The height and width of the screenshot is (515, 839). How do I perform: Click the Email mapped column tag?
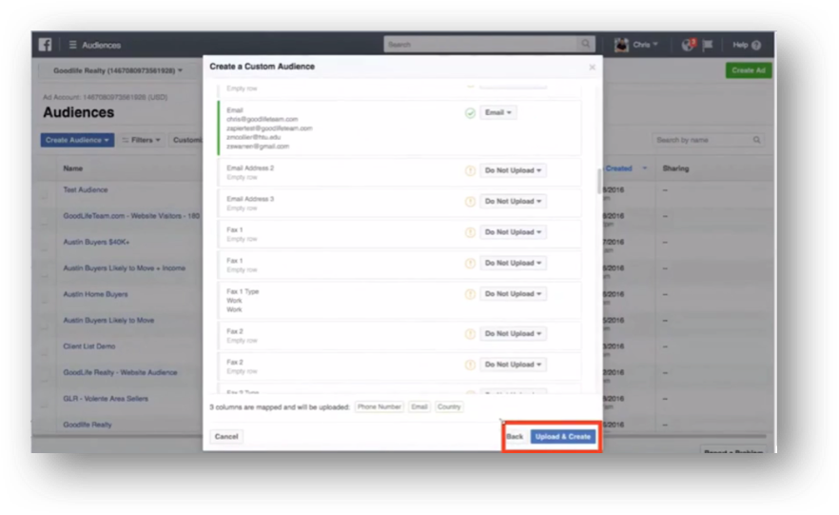[419, 406]
